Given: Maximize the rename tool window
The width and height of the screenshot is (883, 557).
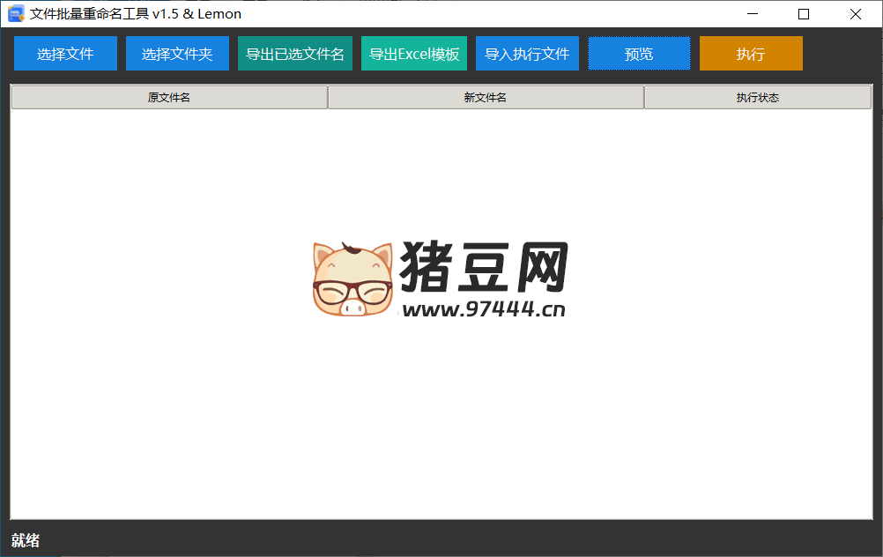Looking at the screenshot, I should click(x=804, y=14).
